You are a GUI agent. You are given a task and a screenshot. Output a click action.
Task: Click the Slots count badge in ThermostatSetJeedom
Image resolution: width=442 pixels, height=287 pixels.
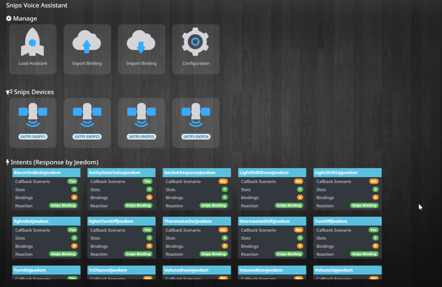pyautogui.click(x=224, y=238)
